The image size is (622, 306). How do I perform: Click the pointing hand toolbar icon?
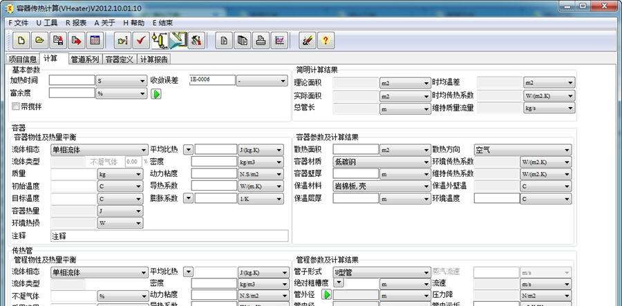[122, 41]
